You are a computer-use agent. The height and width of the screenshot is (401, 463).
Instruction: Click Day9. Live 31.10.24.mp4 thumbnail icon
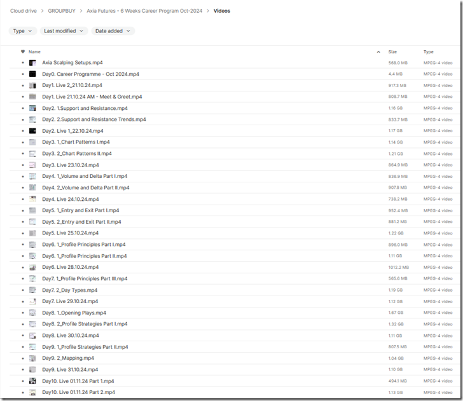point(32,370)
